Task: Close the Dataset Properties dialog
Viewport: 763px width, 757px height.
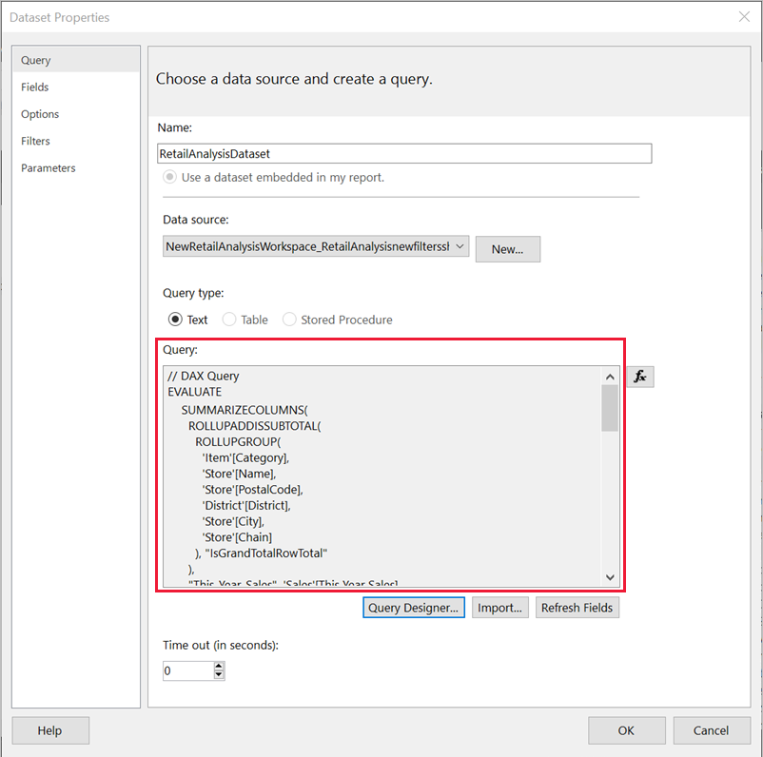Action: pyautogui.click(x=744, y=16)
